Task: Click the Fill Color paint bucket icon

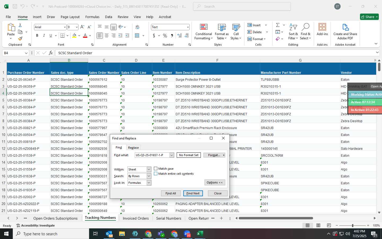Action: [x=74, y=36]
